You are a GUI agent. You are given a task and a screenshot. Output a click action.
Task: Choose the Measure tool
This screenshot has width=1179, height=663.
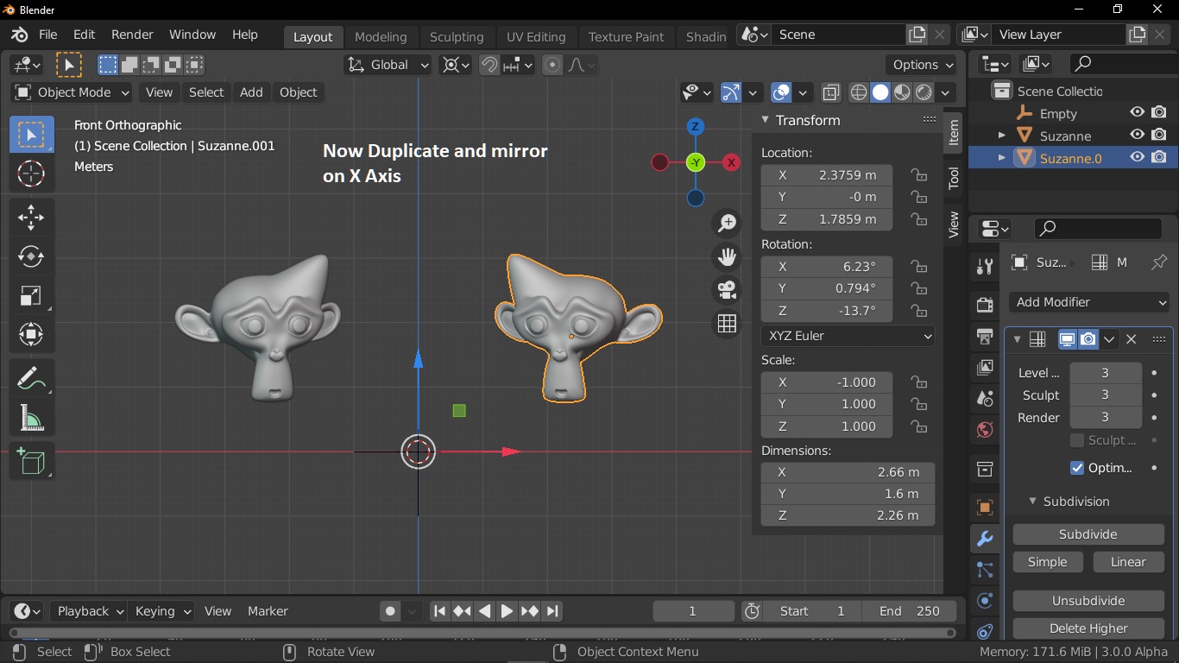[31, 418]
